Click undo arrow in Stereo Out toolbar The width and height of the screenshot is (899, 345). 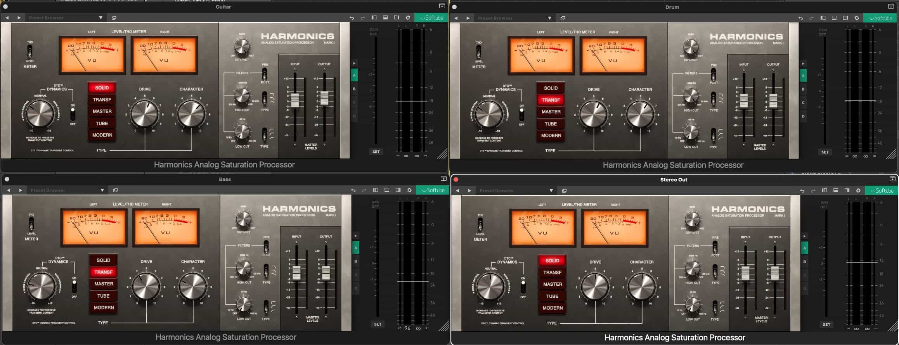[802, 191]
